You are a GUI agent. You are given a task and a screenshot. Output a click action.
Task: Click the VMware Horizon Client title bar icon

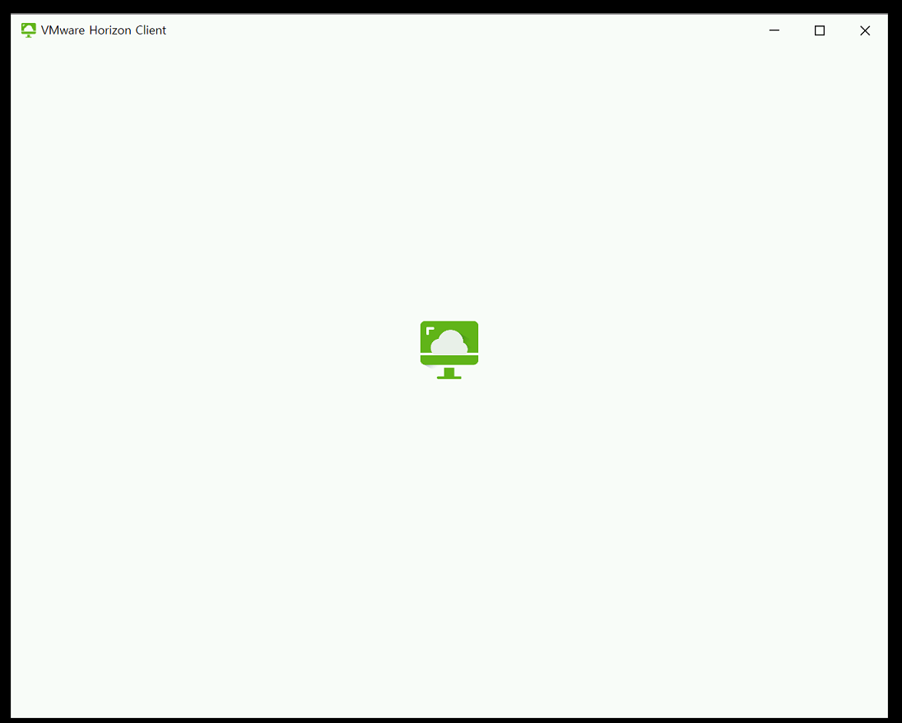pos(28,30)
